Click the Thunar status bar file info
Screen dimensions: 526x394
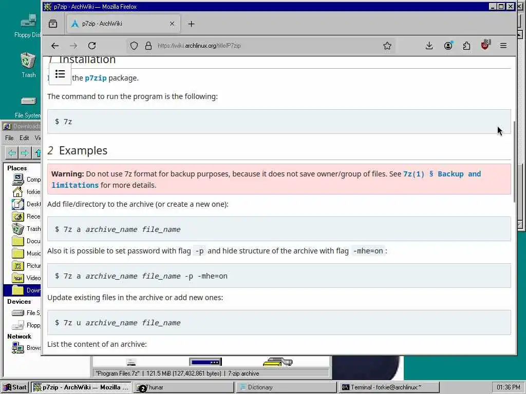coord(211,373)
